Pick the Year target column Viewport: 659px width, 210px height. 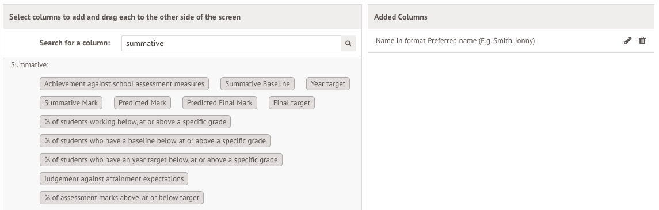pos(328,84)
